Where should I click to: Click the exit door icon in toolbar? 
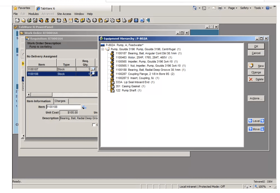pos(148,20)
